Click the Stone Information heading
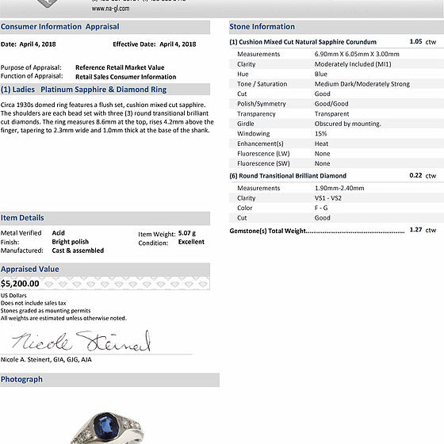This screenshot has width=444, height=444. pos(262,27)
